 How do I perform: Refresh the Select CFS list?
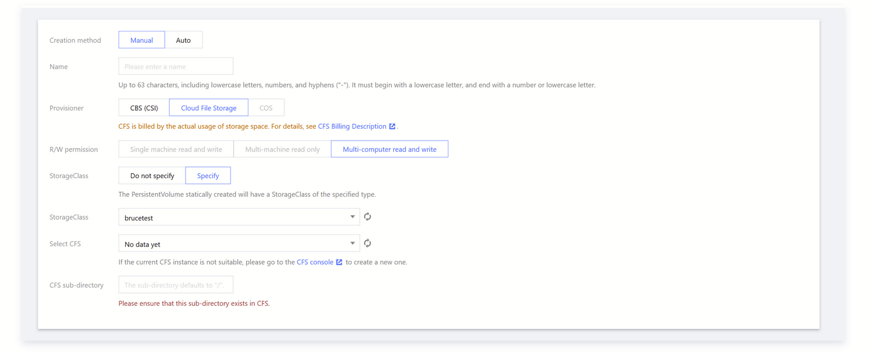pyautogui.click(x=368, y=243)
